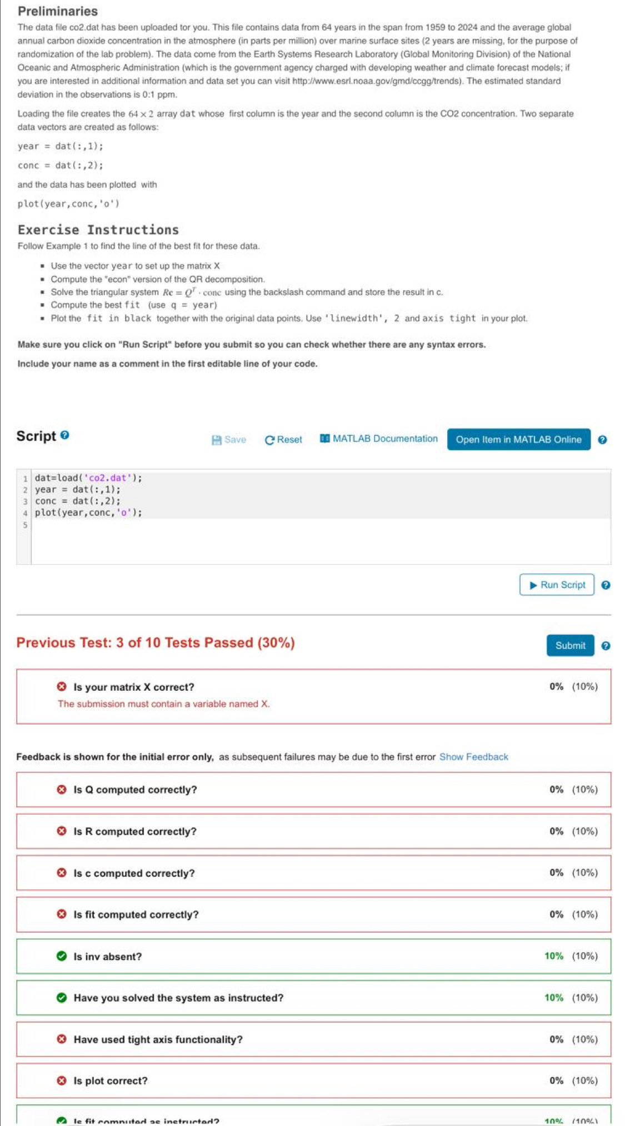Reset the script code
Screen dimensions: 625x1126
283,440
